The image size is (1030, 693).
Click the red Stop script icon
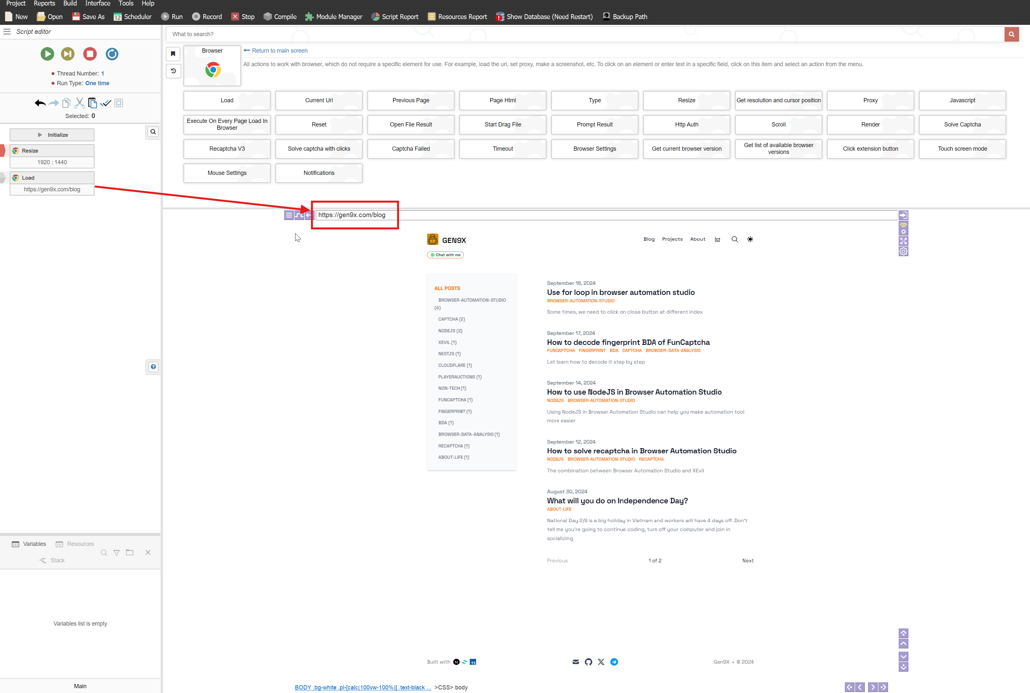click(90, 54)
